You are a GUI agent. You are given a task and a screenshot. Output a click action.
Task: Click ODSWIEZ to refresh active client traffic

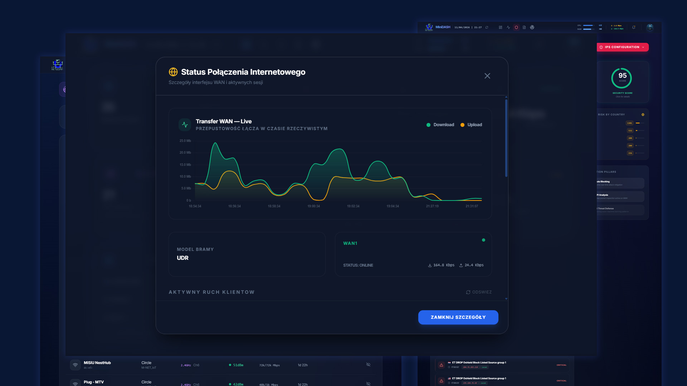pos(479,292)
